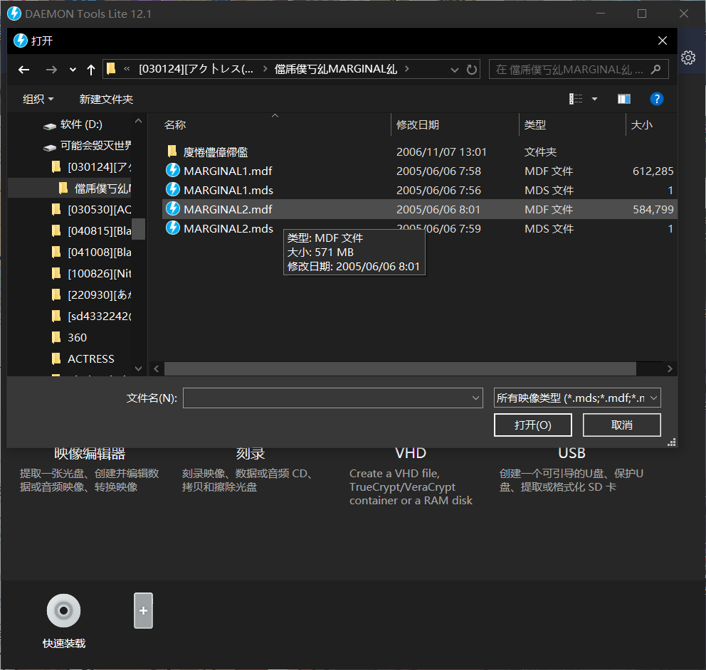Select the 可能会毁灭世界 drive in tree
The image size is (706, 670).
click(x=88, y=146)
